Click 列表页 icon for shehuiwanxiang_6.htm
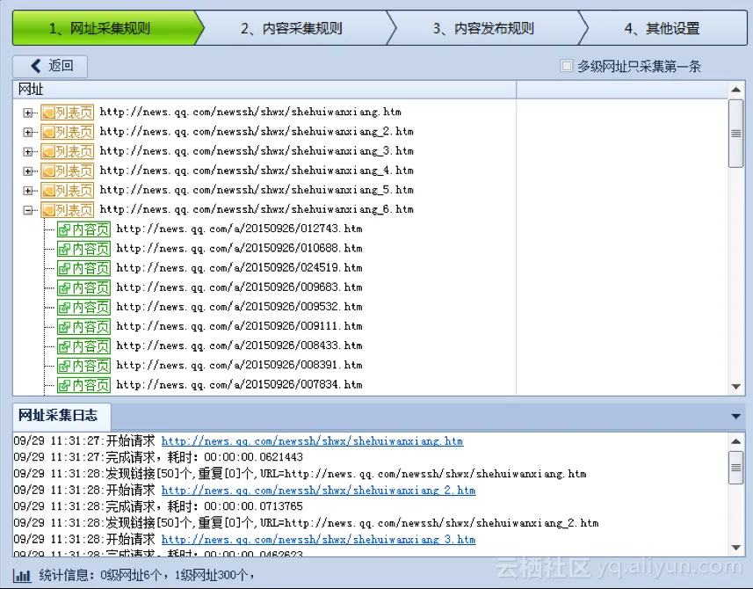The height and width of the screenshot is (589, 753). point(68,209)
